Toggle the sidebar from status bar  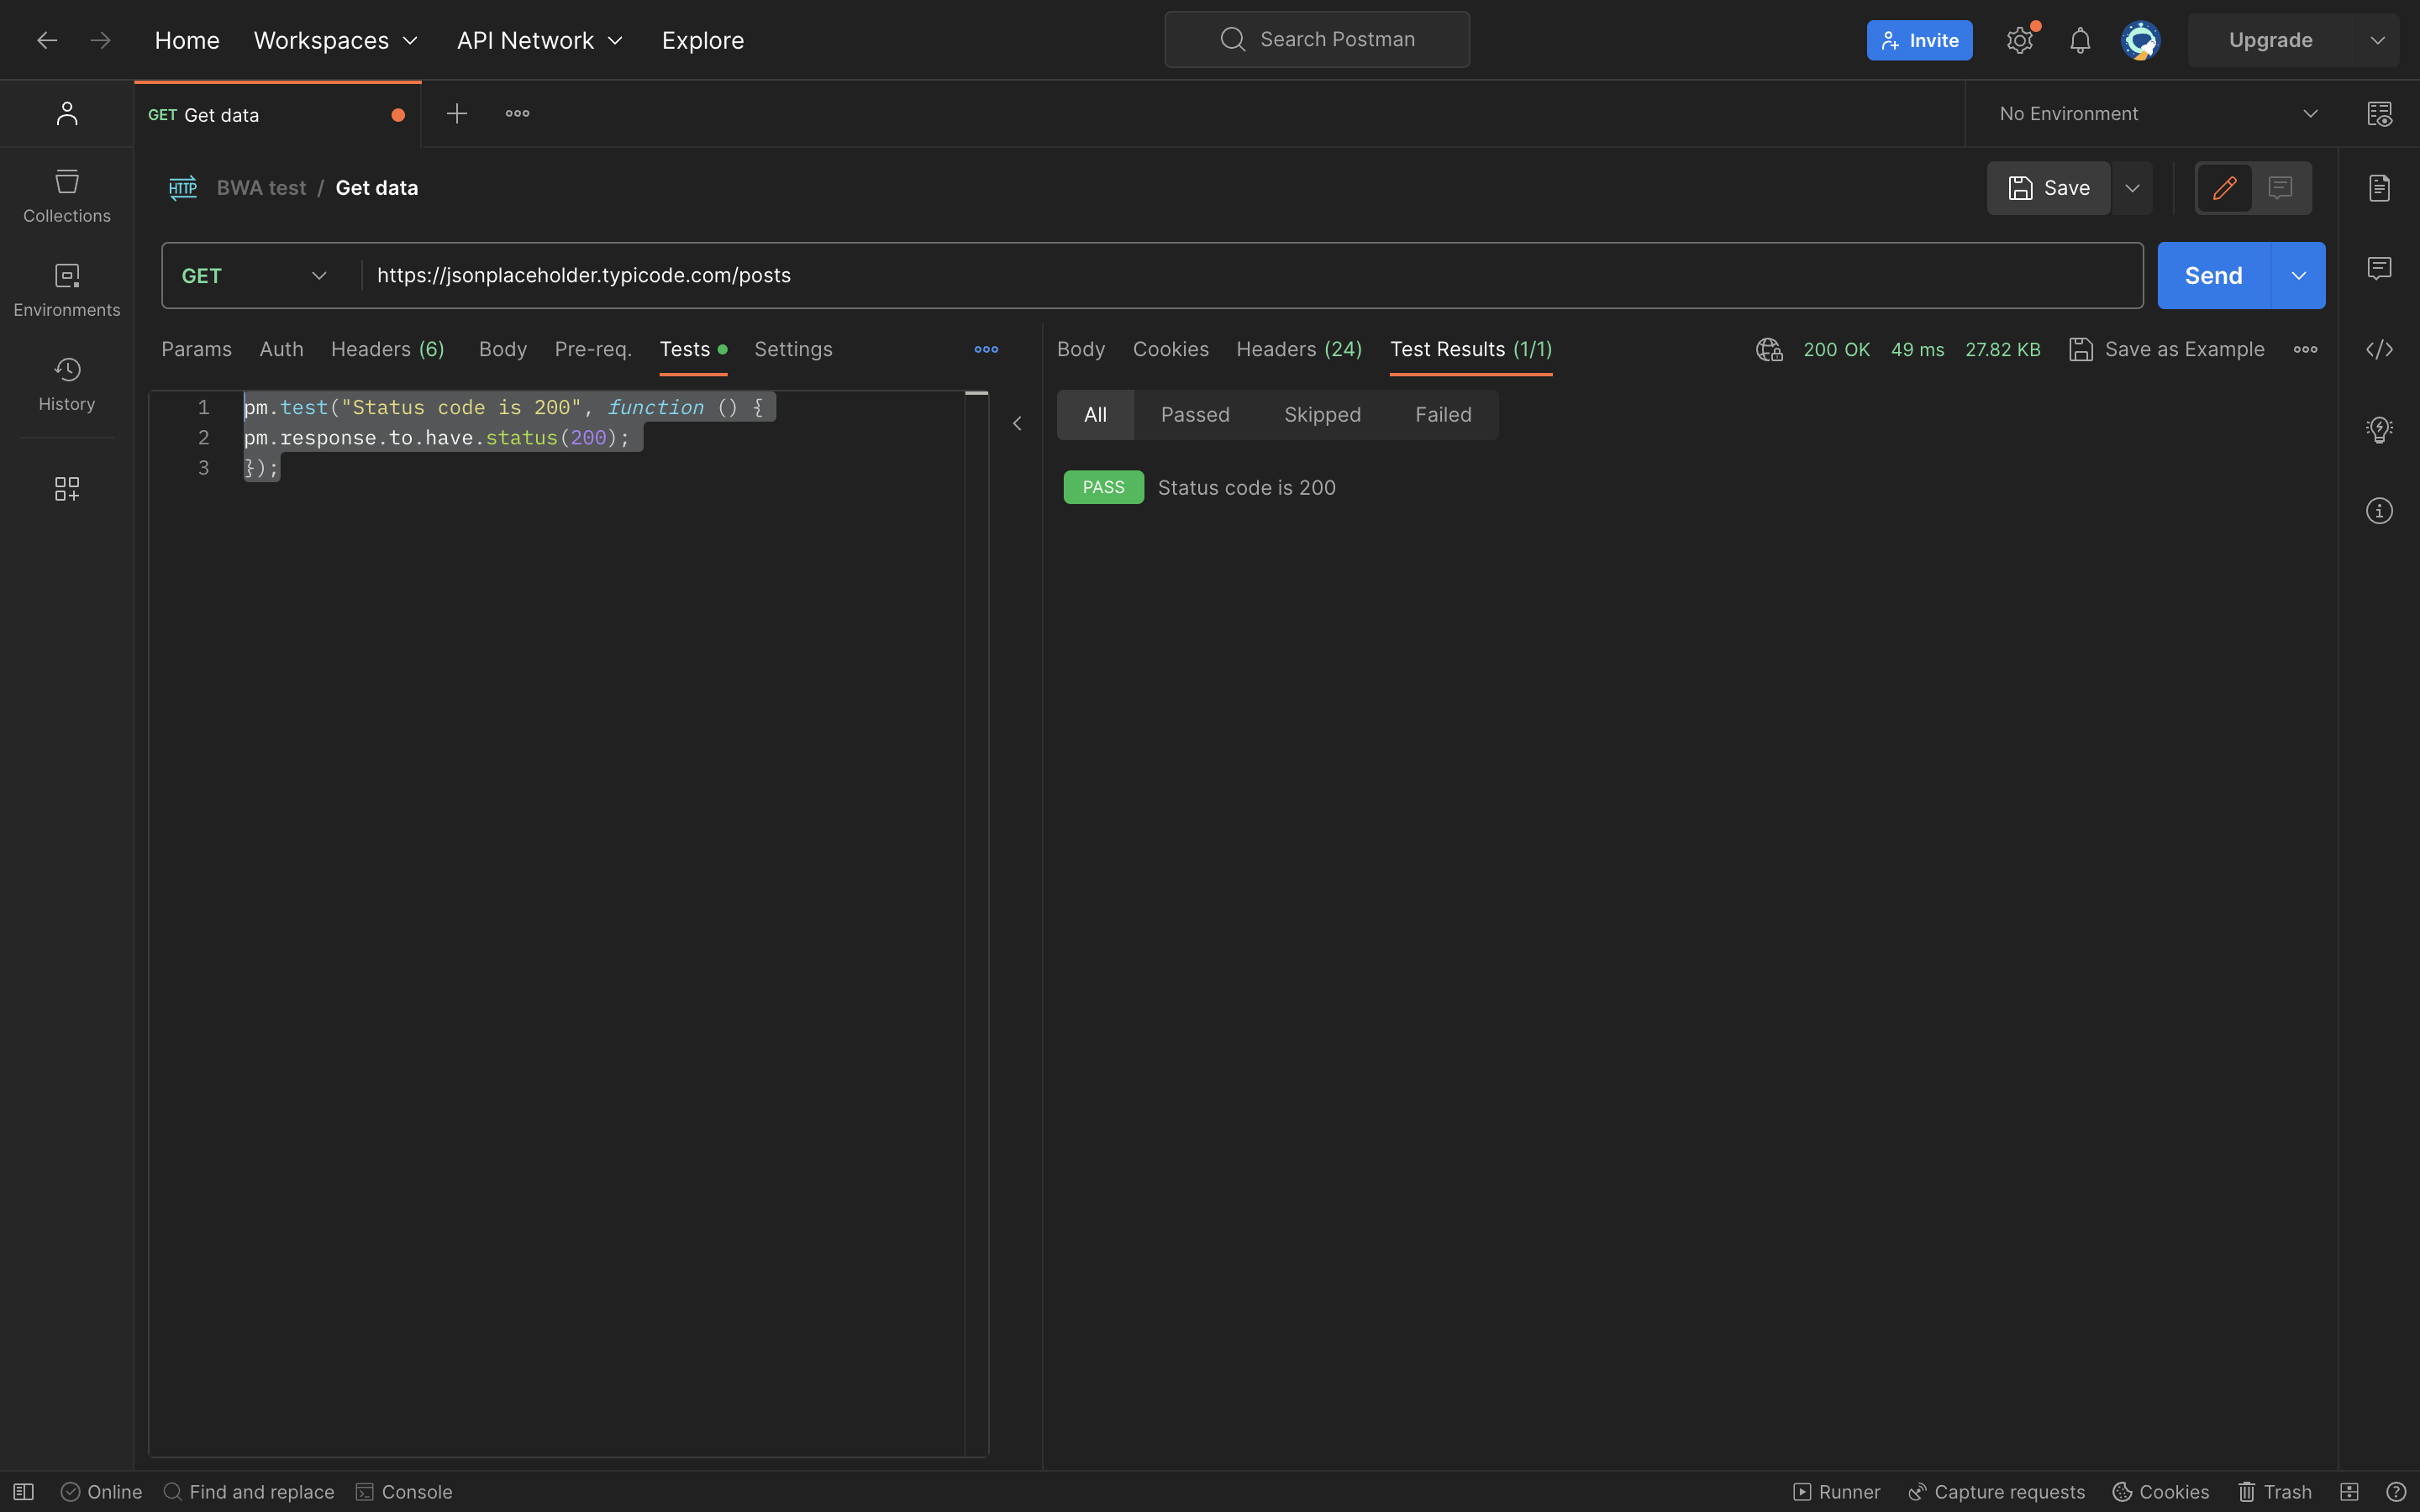point(24,1492)
